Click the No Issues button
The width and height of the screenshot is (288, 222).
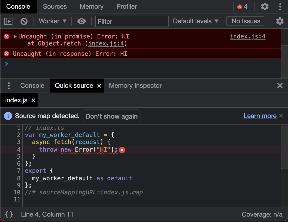coord(245,21)
